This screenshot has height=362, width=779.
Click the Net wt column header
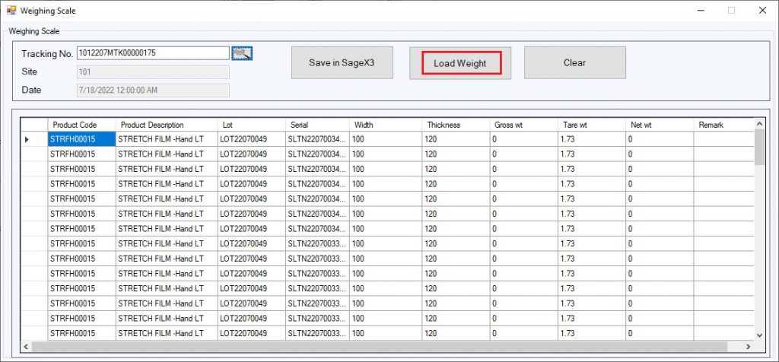coord(660,125)
